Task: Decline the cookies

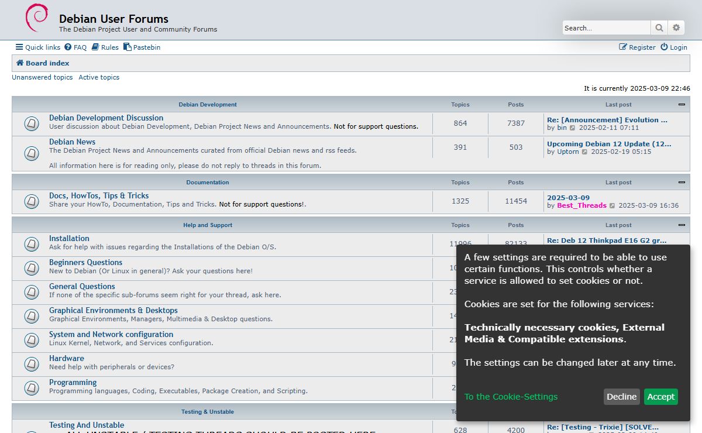Action: 621,397
